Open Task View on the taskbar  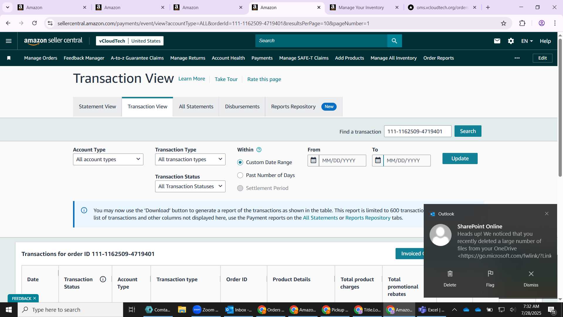point(132,310)
